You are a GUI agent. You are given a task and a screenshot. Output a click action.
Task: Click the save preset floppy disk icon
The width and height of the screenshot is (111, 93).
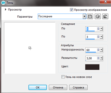coord(90,16)
